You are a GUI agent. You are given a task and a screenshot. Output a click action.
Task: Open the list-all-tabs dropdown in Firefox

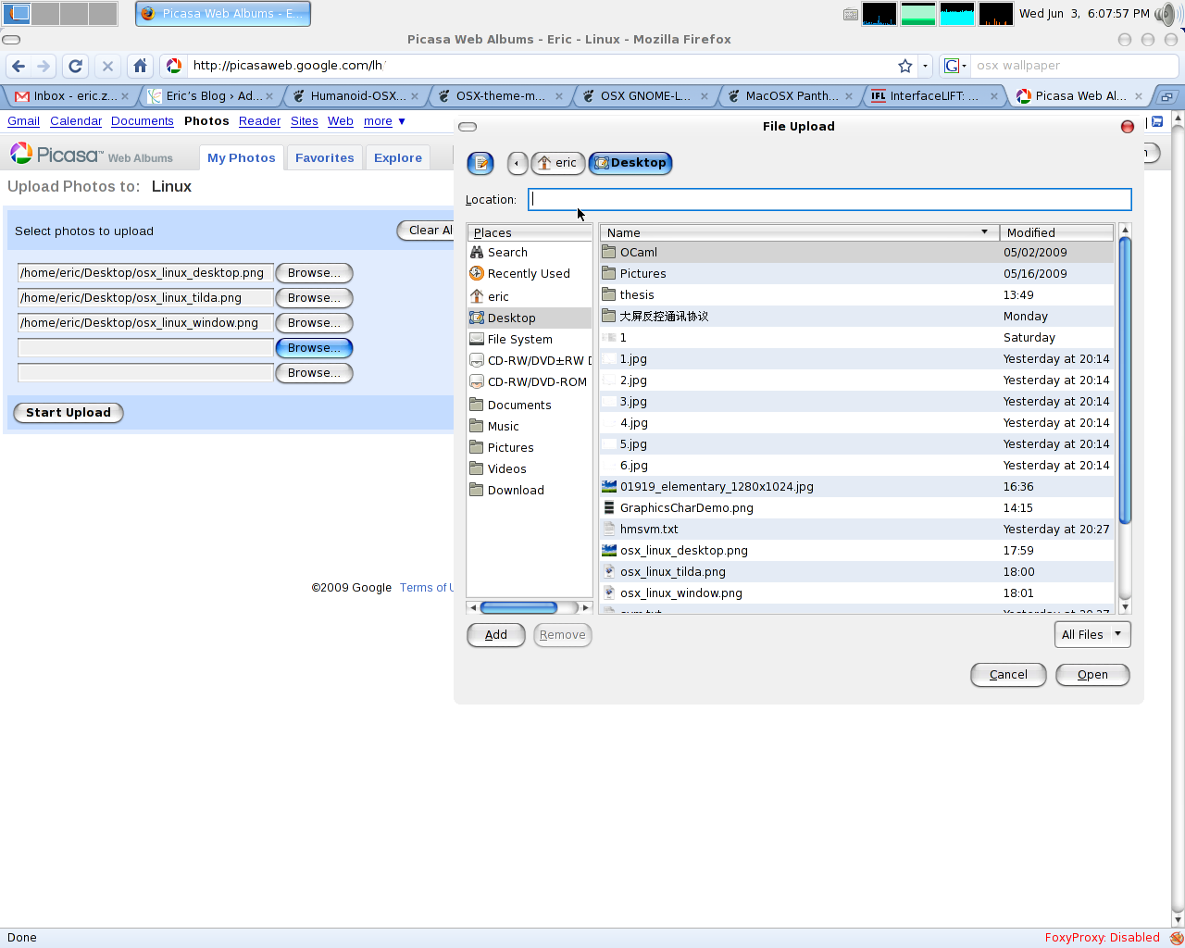coord(1167,96)
